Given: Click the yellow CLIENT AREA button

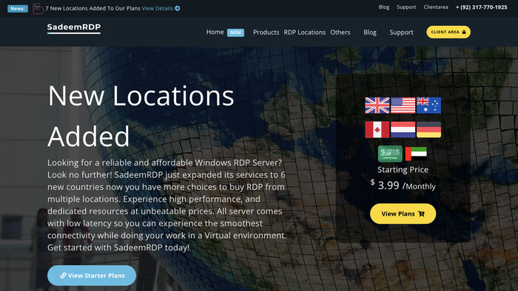Looking at the screenshot, I should (x=448, y=32).
